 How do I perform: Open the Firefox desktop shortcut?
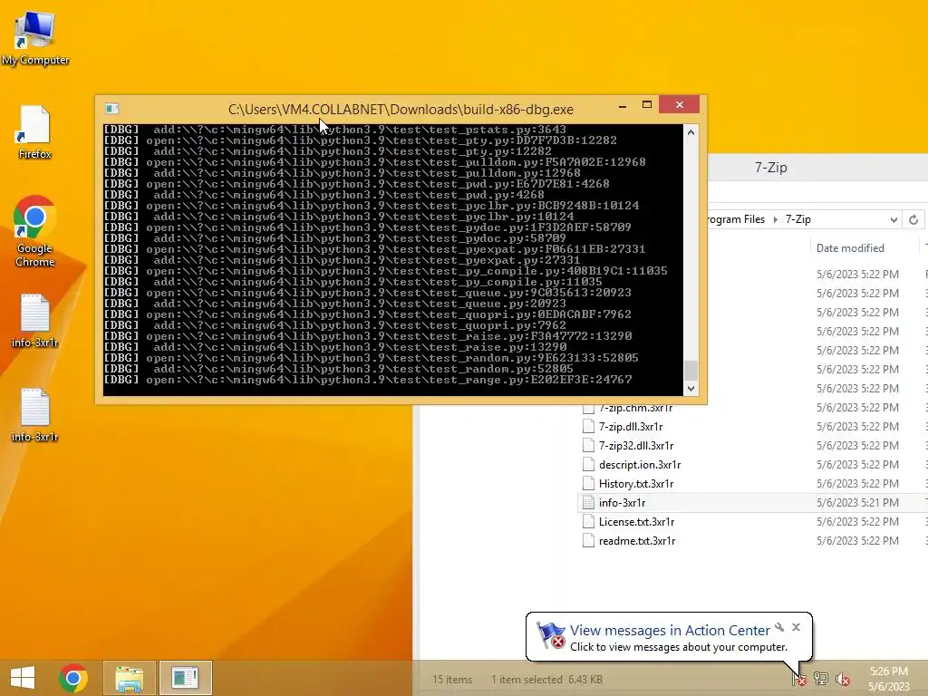pyautogui.click(x=35, y=132)
